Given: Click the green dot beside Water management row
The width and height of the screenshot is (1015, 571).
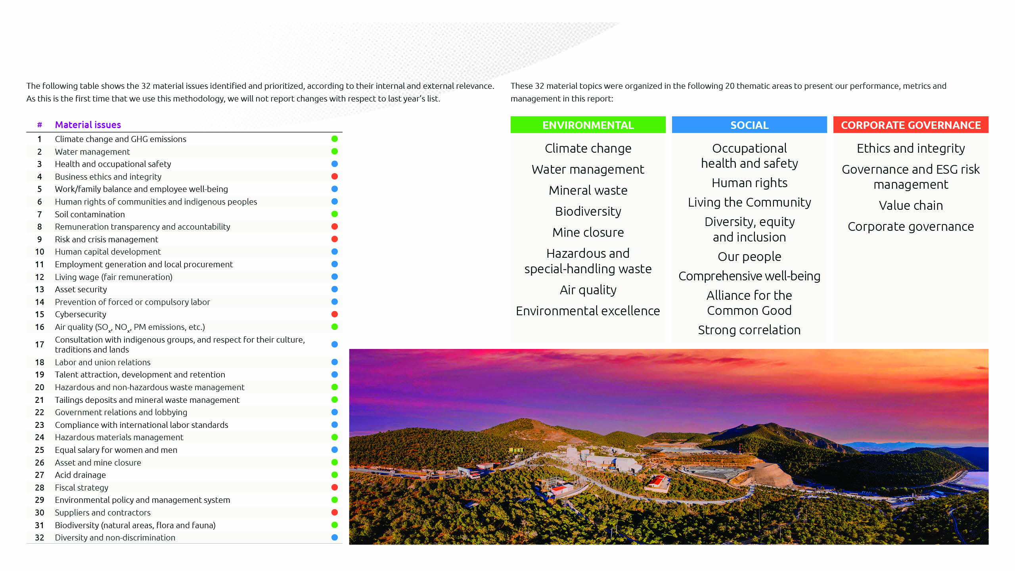Looking at the screenshot, I should pos(334,151).
